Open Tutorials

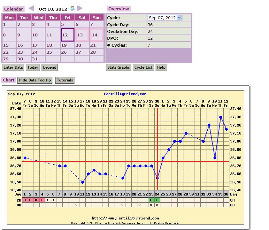[x=65, y=80]
